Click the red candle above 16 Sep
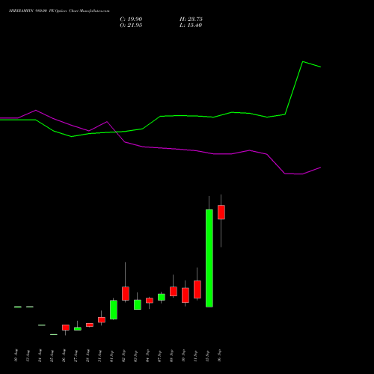The height and width of the screenshot is (374, 374). [221, 212]
